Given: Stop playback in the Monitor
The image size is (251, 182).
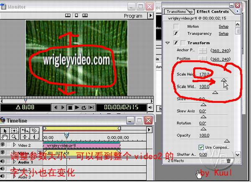Looking at the screenshot, I should pos(70,107).
